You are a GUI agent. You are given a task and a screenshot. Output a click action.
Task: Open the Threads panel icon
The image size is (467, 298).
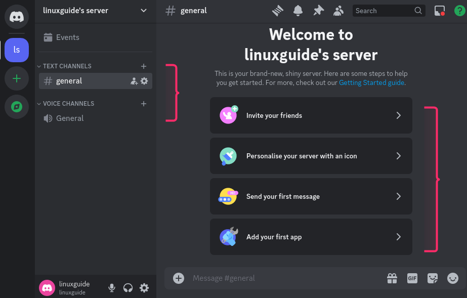(278, 10)
